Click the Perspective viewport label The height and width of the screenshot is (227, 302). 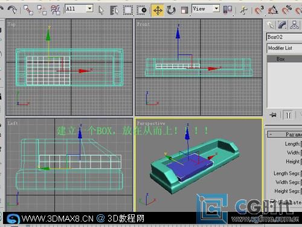click(151, 123)
